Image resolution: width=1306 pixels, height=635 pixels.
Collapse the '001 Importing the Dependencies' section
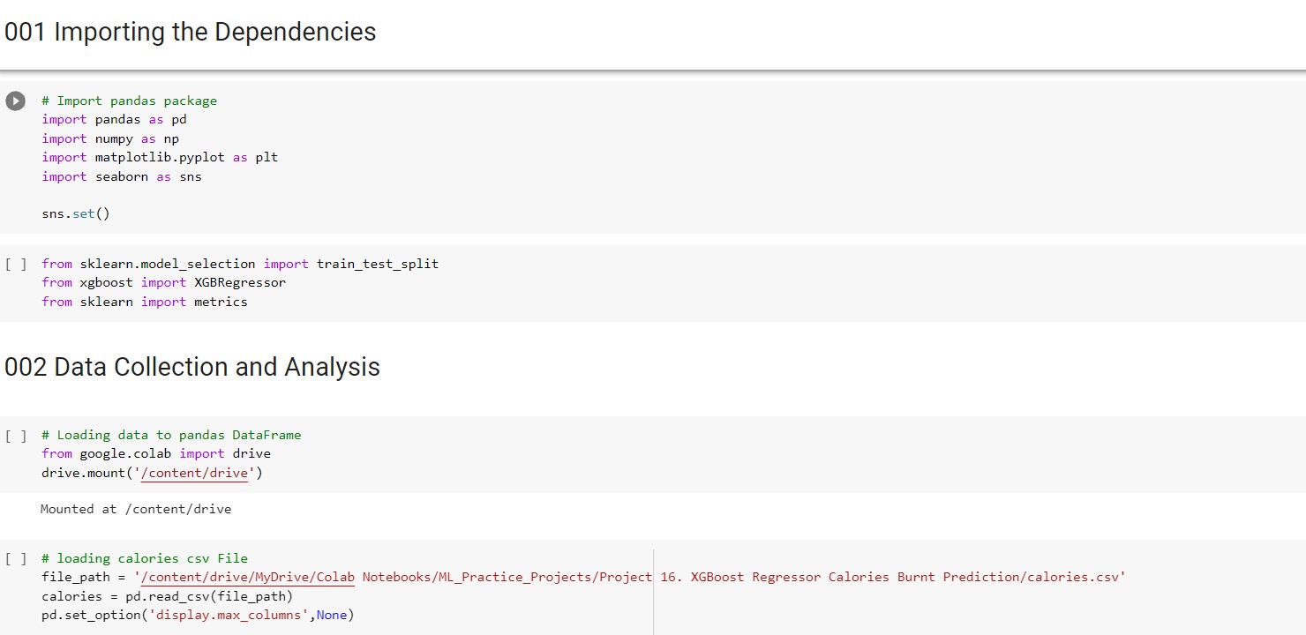coord(191,31)
